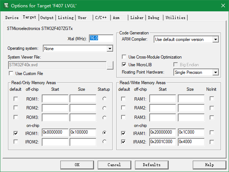This screenshot has height=172, width=229.
Task: Expand the ARM Compiler version dropdown
Action: (215, 40)
